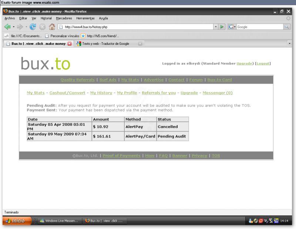Click the search magnifier icon

pyautogui.click(x=287, y=27)
